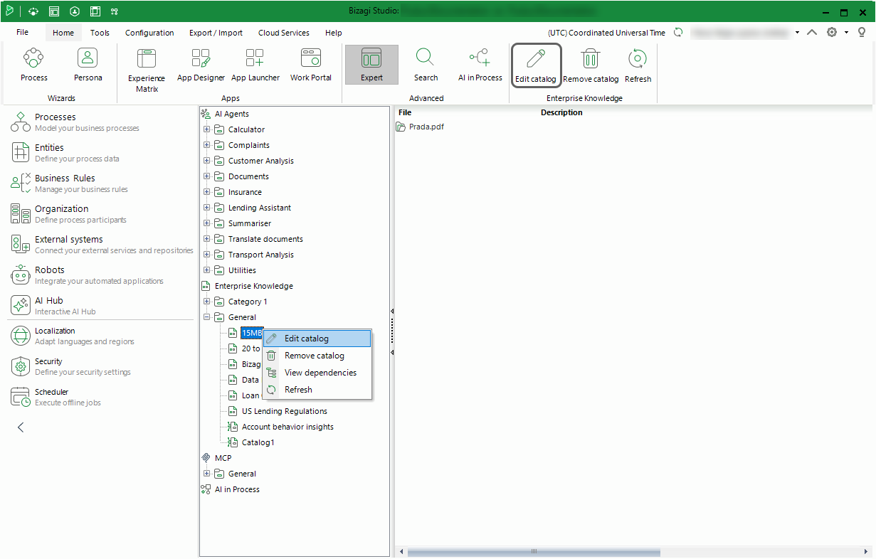Select the US Lending Regulations catalog
This screenshot has height=559, width=876.
[285, 411]
